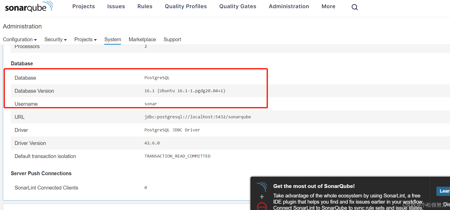Click the SonarLint Connected Clients value 0
This screenshot has width=450, height=210.
point(146,188)
